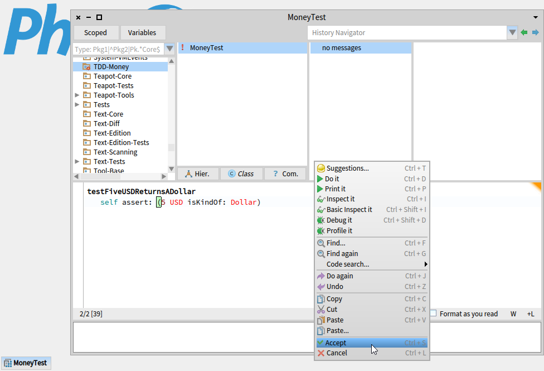Click MoneyTest taskbar button
Viewport: 544px width, 371px height.
pos(26,363)
